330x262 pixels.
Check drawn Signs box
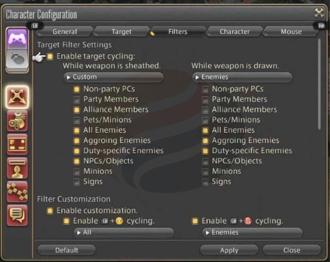[205, 182]
